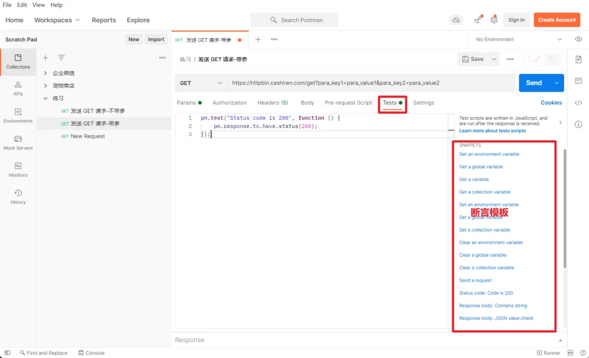
Task: Open the Headers tab
Action: (273, 102)
